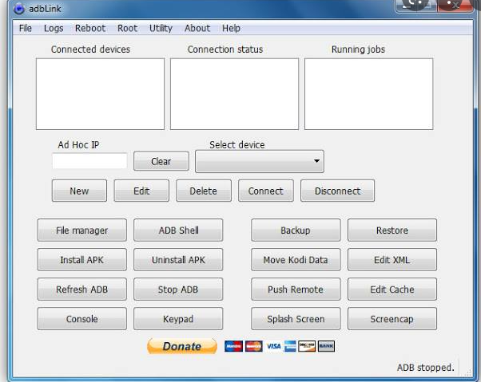Open the Root menu

tap(127, 28)
